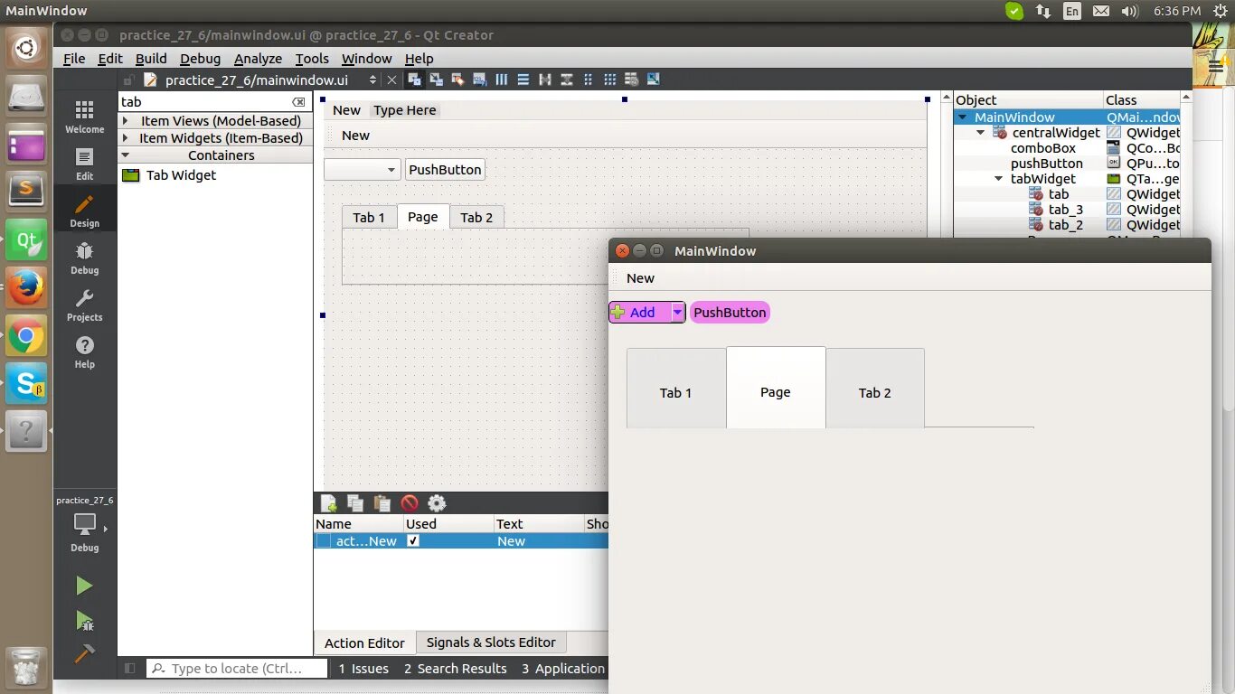The width and height of the screenshot is (1235, 694).
Task: Switch to Edit mode
Action: pyautogui.click(x=84, y=164)
